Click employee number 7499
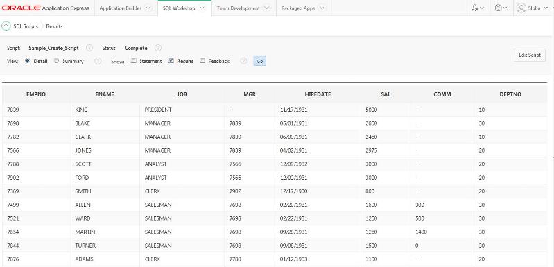 [x=12, y=205]
